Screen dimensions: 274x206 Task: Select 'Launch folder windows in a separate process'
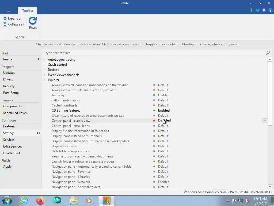click(x=83, y=161)
